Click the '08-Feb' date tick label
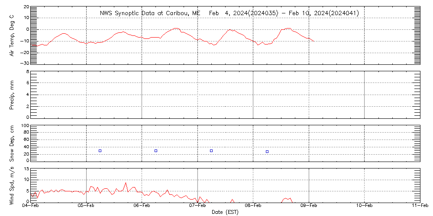 (253, 206)
